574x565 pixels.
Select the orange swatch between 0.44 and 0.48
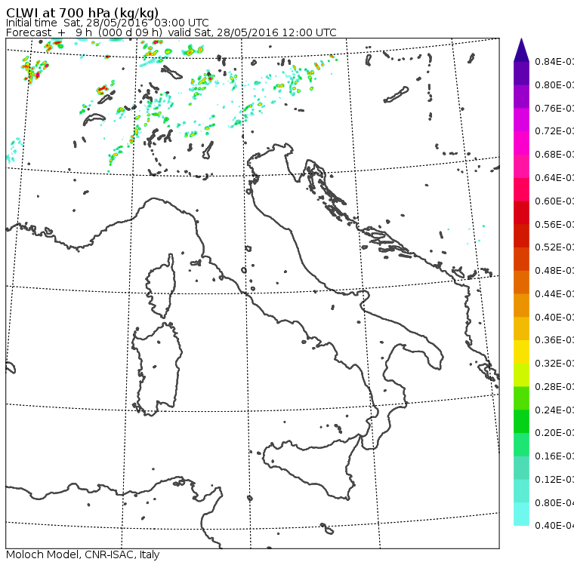pyautogui.click(x=521, y=282)
